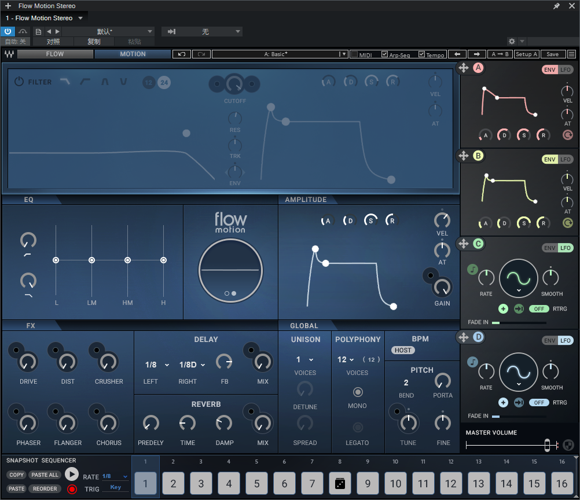Select snapshot slot 10
This screenshot has height=500, width=580.
click(395, 483)
